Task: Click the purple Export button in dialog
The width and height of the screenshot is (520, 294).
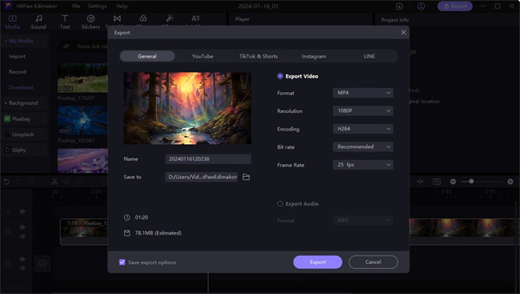Action: (317, 262)
